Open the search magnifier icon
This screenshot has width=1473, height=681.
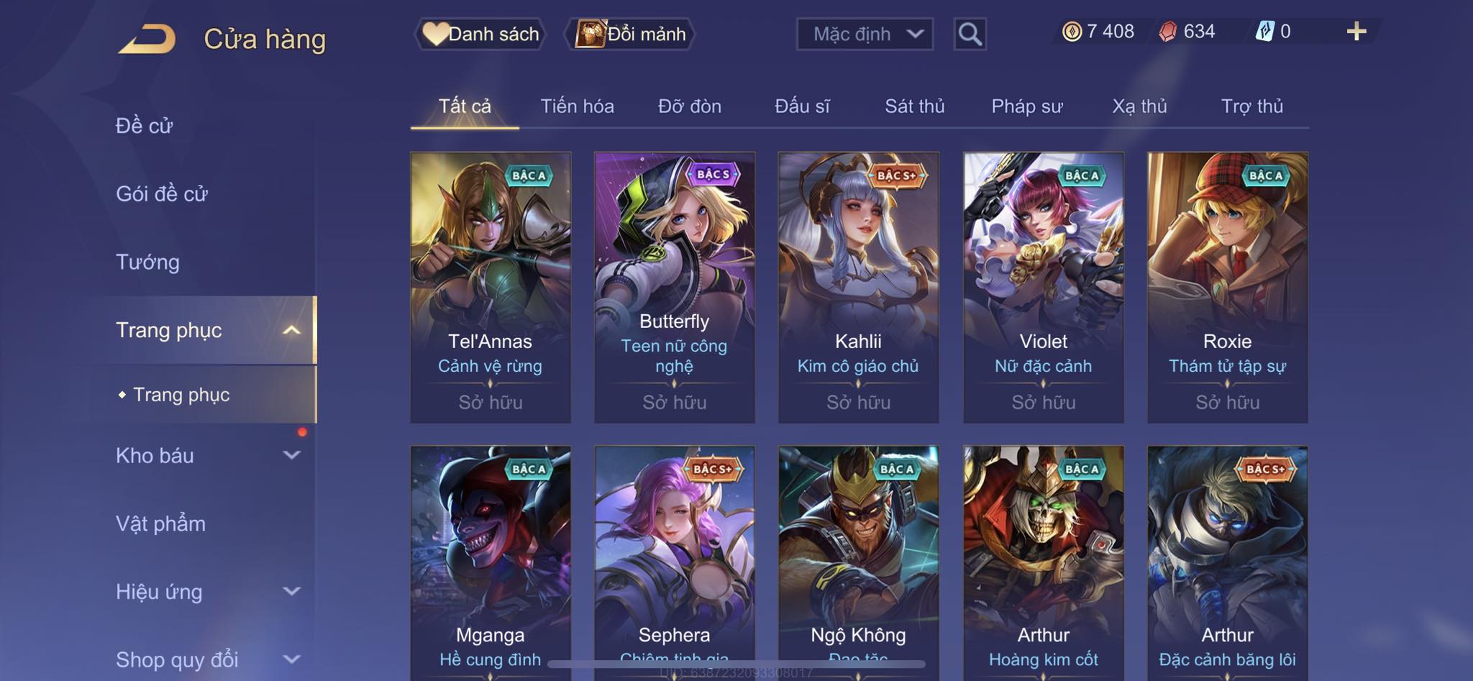[x=970, y=34]
